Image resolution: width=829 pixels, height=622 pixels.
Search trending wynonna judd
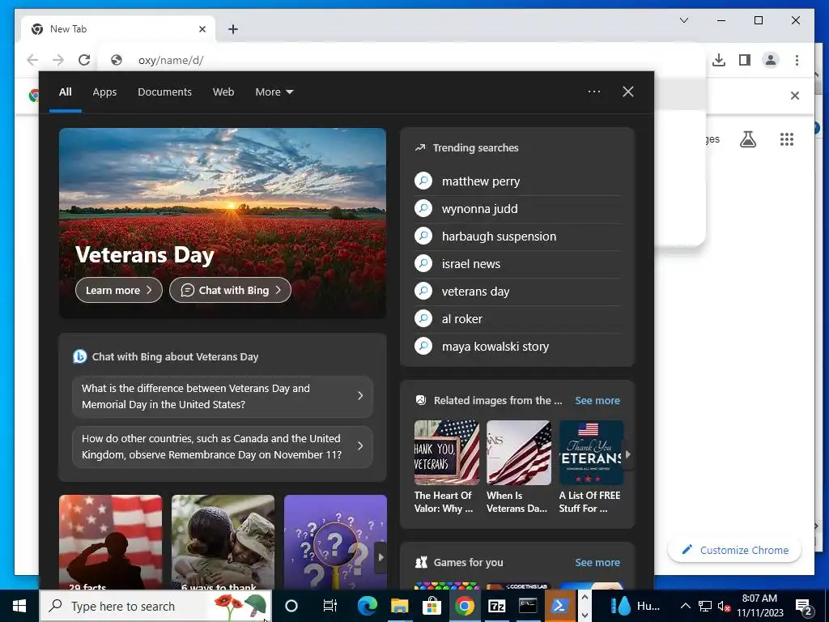click(517, 208)
